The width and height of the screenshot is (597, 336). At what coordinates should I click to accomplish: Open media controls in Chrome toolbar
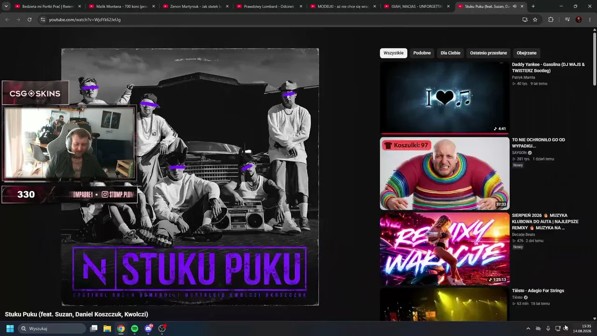coord(567,20)
